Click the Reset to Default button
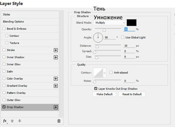Viewport: 175px width, 127px height. 132,94
